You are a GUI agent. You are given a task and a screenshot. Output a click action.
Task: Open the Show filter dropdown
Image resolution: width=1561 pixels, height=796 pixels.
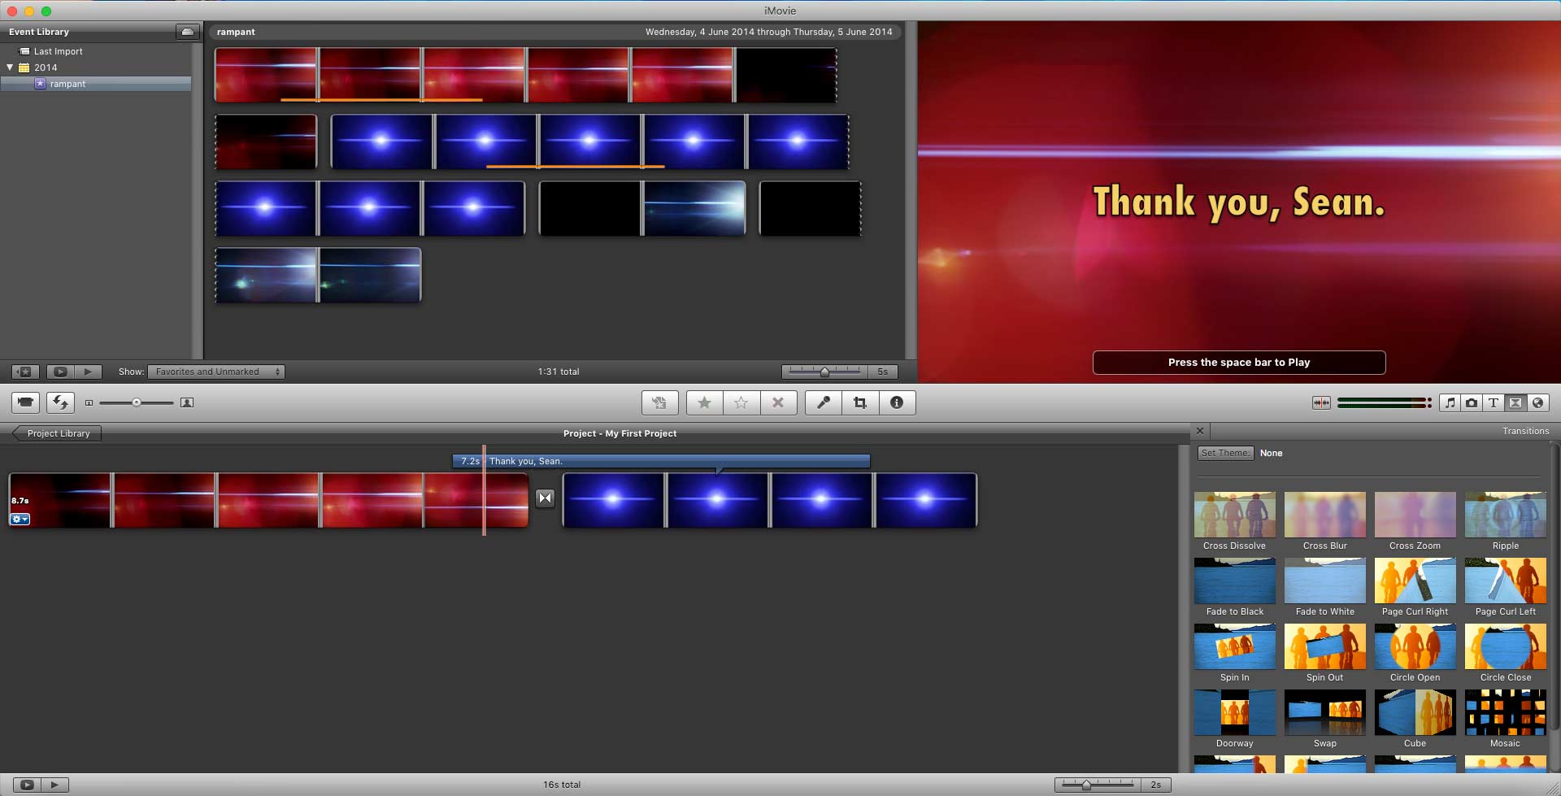click(215, 372)
